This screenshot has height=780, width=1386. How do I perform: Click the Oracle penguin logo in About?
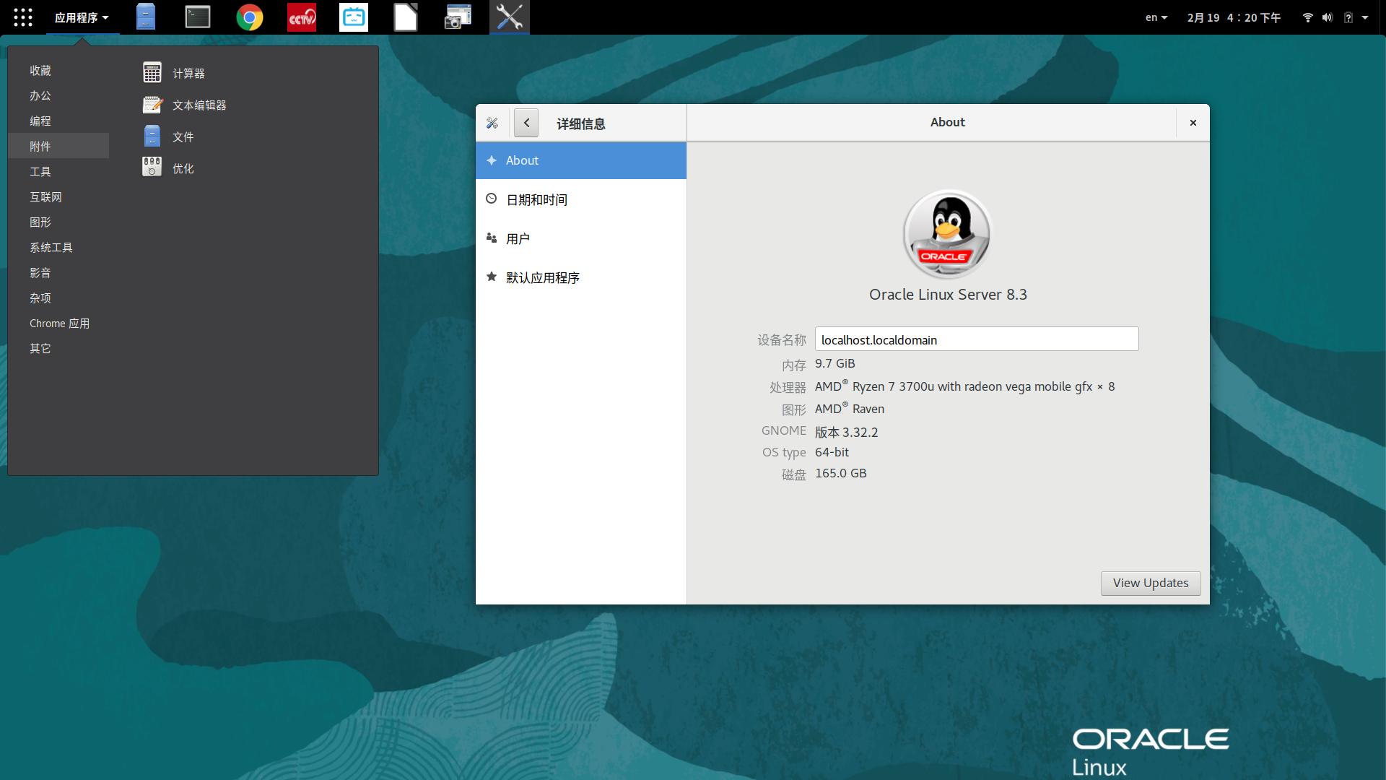coord(947,235)
